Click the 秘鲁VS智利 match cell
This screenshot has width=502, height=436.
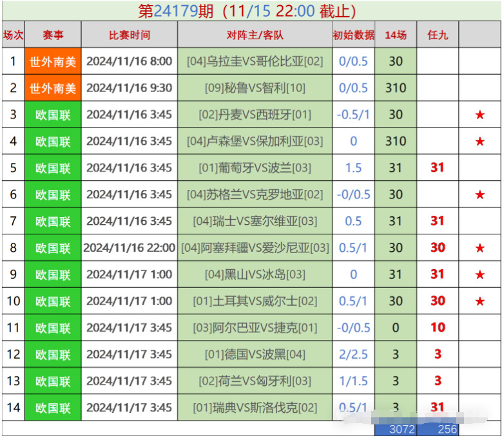pos(255,88)
